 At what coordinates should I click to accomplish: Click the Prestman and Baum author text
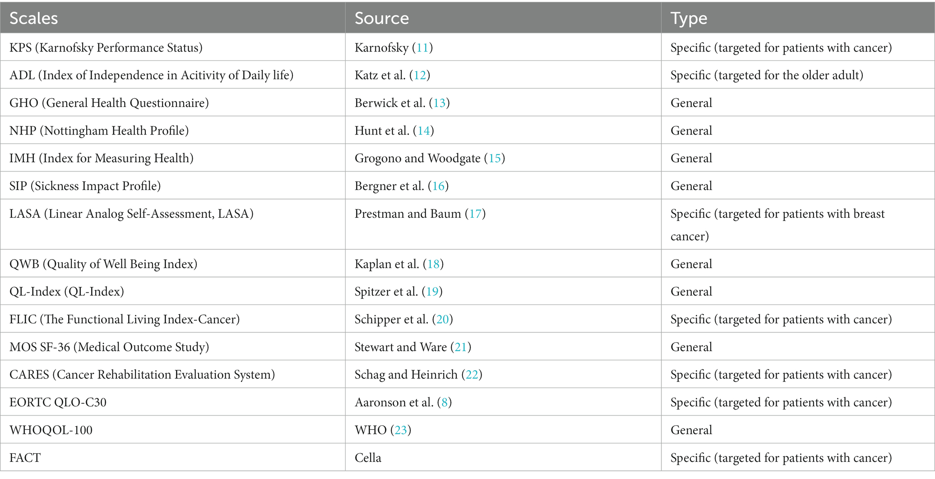(x=408, y=213)
